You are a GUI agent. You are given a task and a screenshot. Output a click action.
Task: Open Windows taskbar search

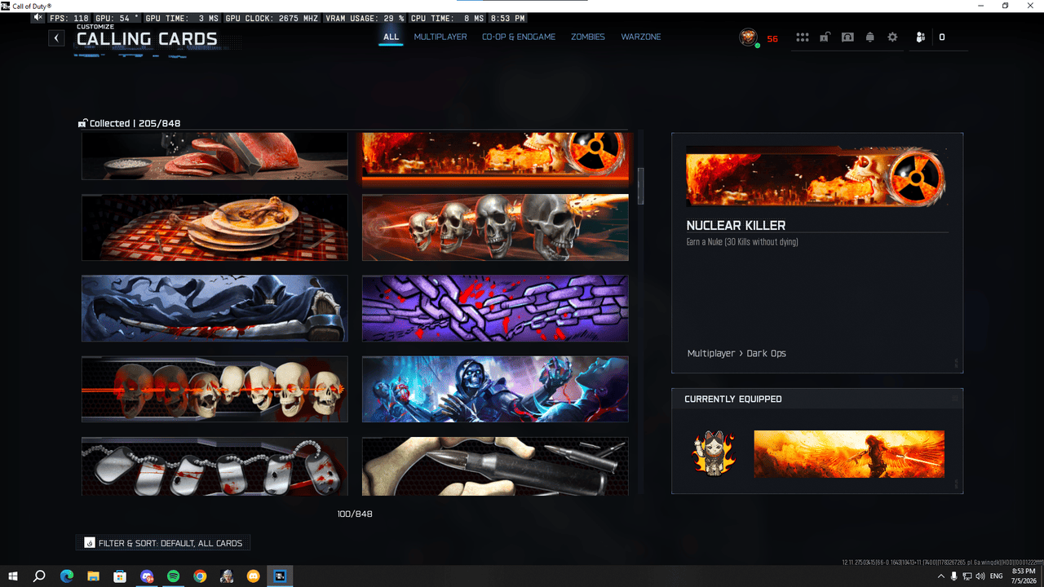[39, 576]
